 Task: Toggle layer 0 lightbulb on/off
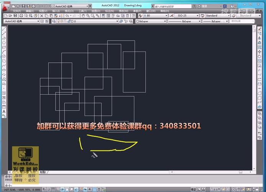tap(59, 21)
